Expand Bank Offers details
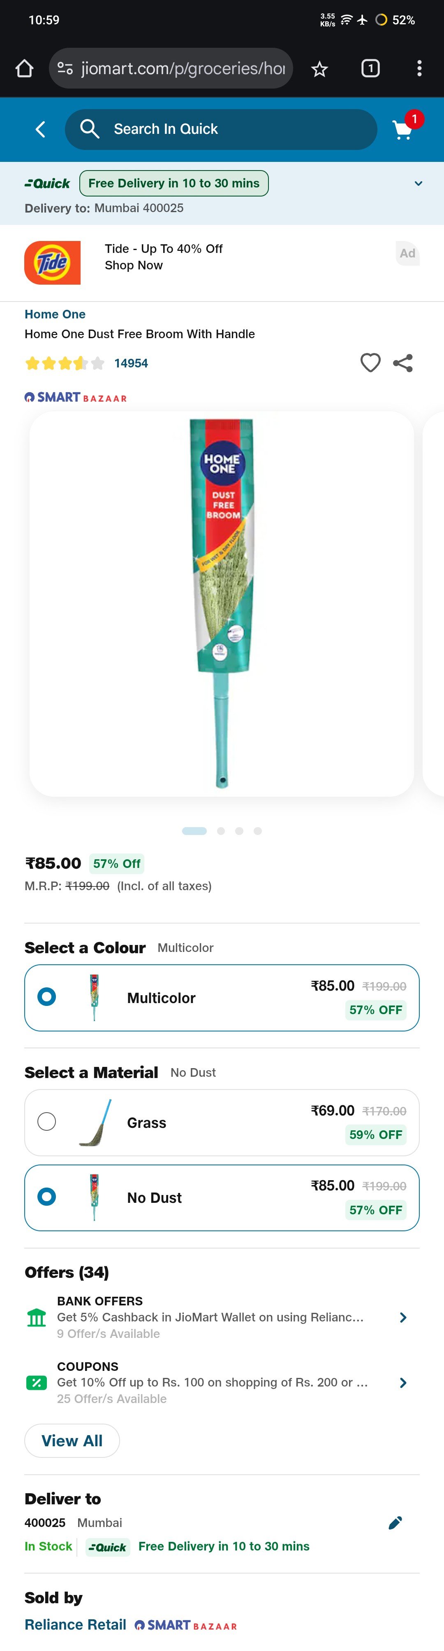The height and width of the screenshot is (1651, 444). [403, 1317]
